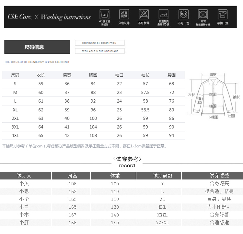This screenshot has width=243, height=234.
Task: Select the do-not-dry-clean circle icon
Action: point(183,14)
